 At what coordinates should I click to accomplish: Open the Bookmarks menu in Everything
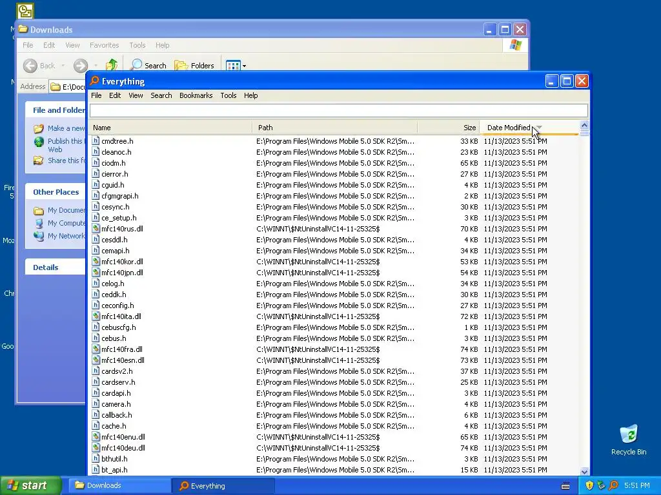[196, 95]
